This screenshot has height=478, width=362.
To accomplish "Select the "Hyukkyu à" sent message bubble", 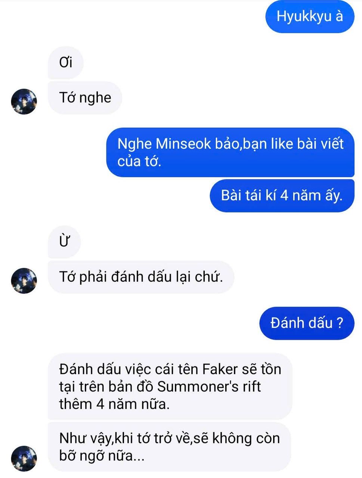I will point(310,17).
